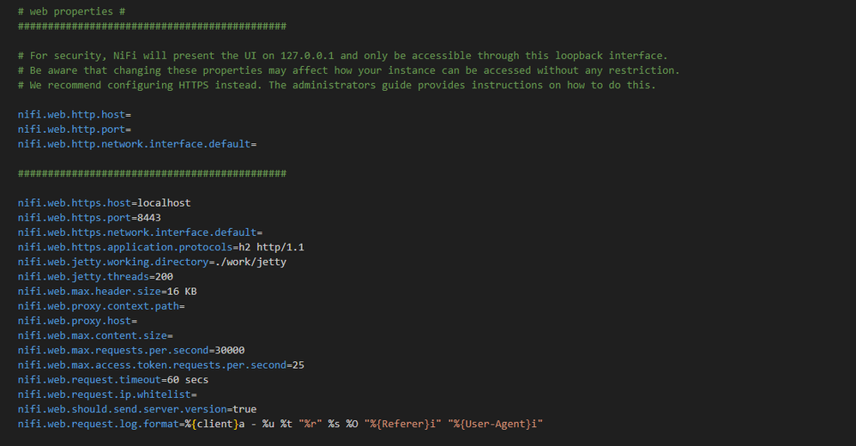Click nifi.web.http.network.interface.default property
This screenshot has width=856, height=446.
137,144
